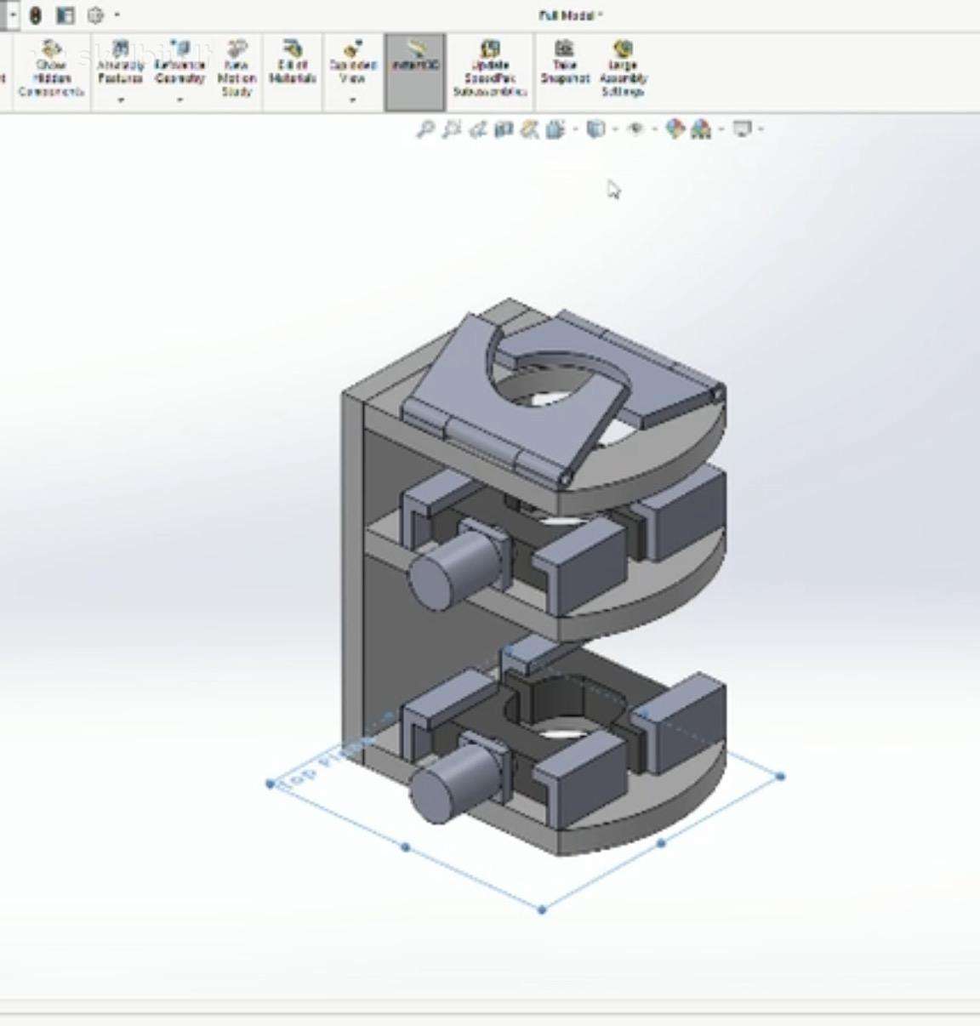Click the Apply Scene icon
This screenshot has height=1026, width=980.
[x=701, y=129]
